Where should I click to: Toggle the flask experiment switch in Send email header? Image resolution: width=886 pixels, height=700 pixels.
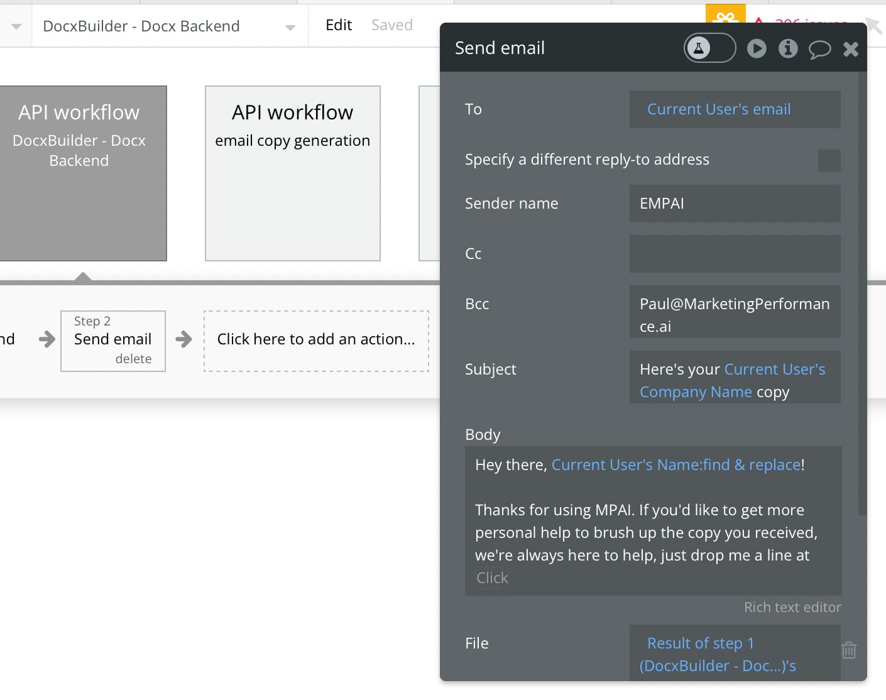[x=709, y=48]
